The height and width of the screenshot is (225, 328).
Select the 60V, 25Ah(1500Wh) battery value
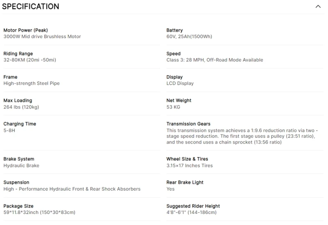(x=189, y=36)
